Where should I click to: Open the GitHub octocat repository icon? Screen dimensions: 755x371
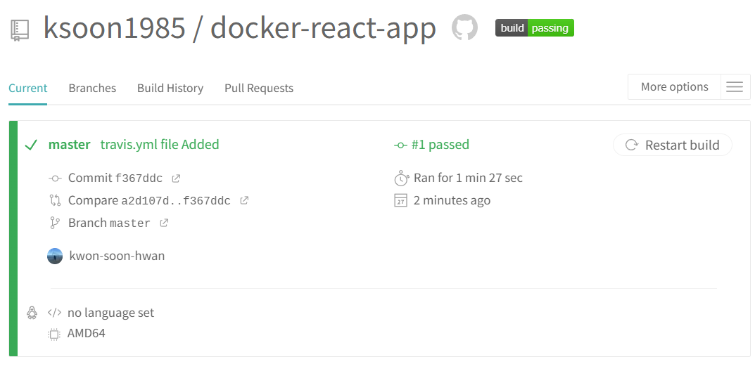pyautogui.click(x=464, y=27)
